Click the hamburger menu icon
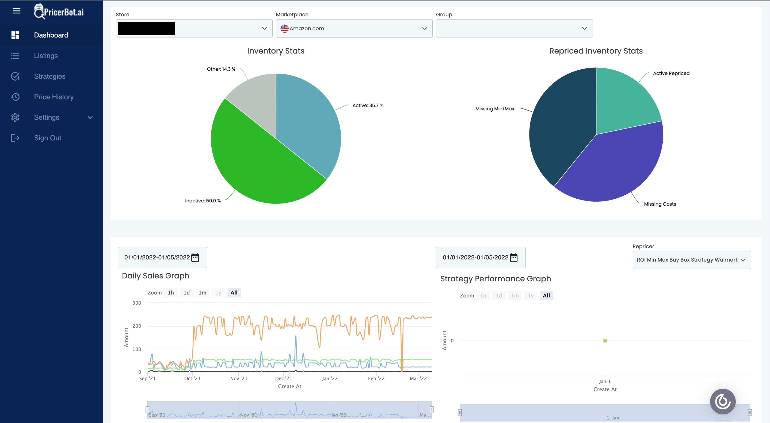770x423 pixels. click(16, 11)
